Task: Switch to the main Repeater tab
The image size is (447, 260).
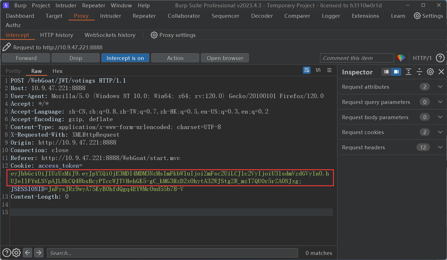Action: click(x=144, y=16)
